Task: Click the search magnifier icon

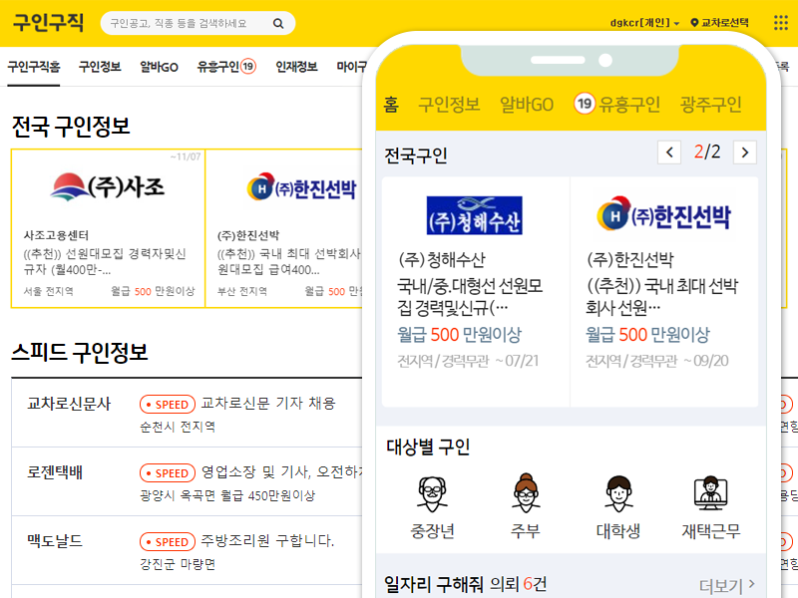Action: [278, 23]
